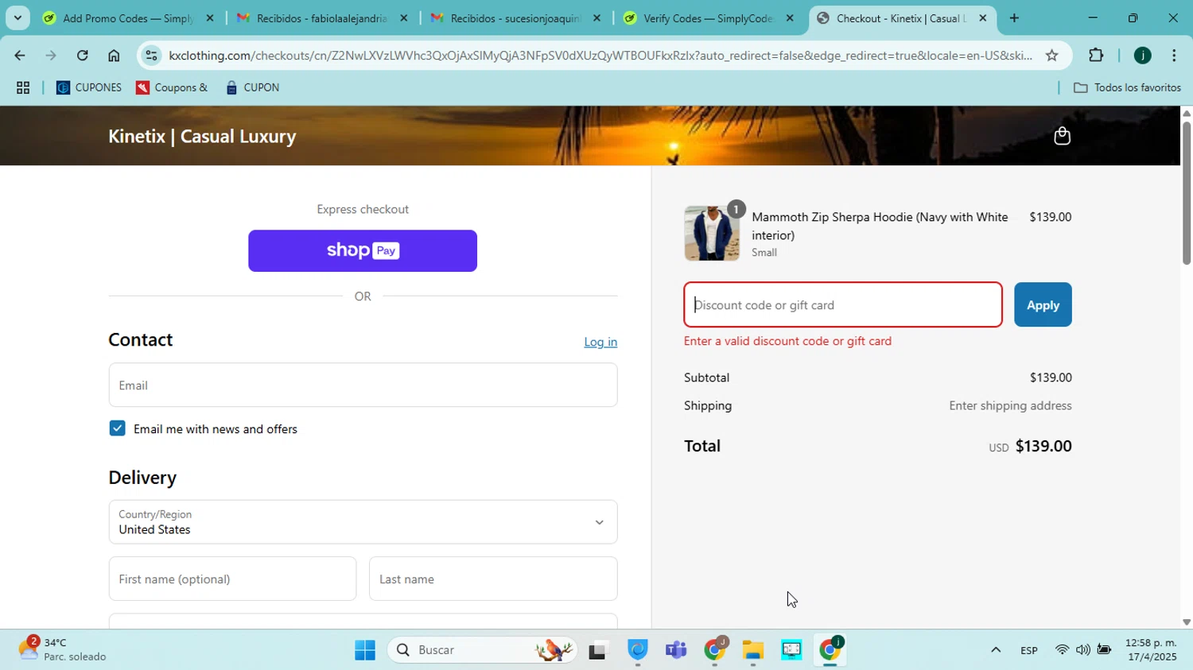This screenshot has height=670, width=1193.
Task: Show hidden system tray icons
Action: [995, 650]
